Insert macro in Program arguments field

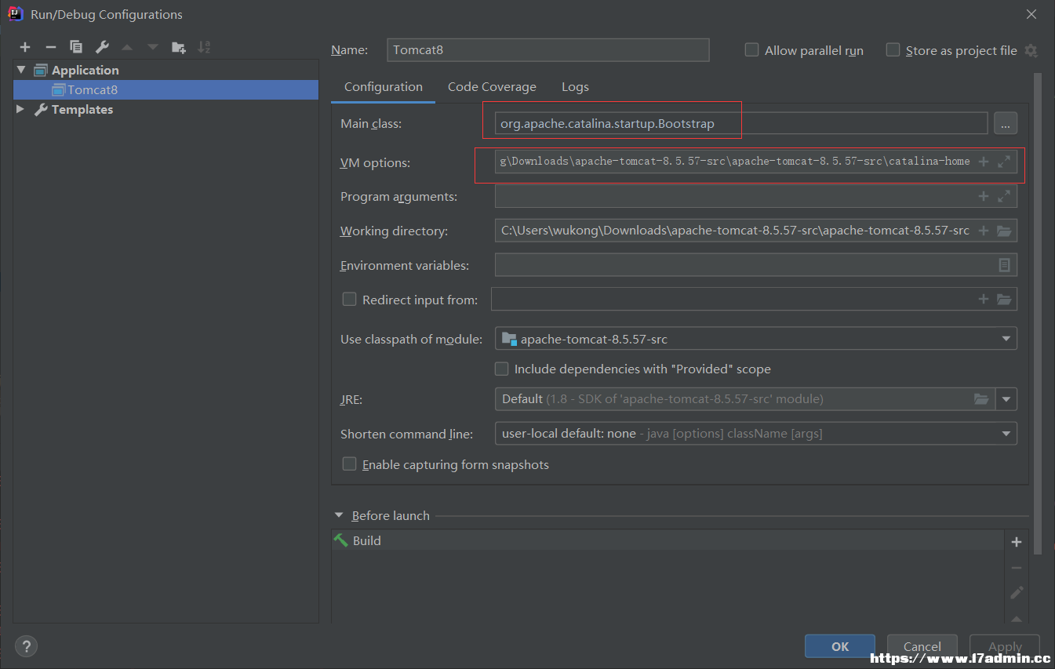[984, 196]
